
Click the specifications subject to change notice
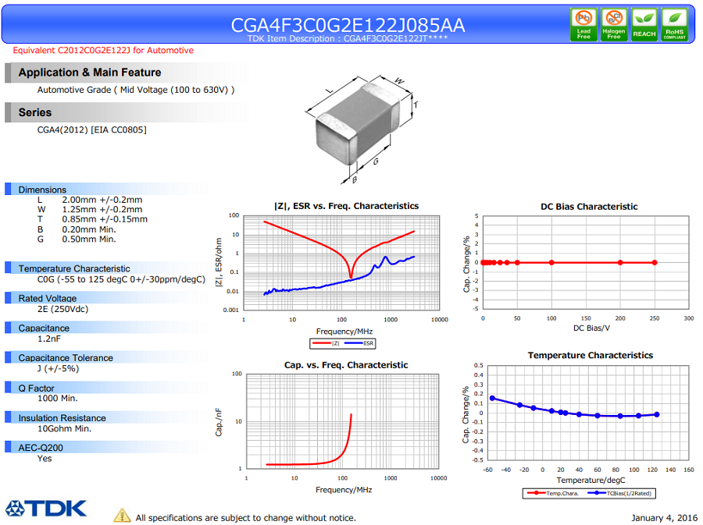click(246, 518)
